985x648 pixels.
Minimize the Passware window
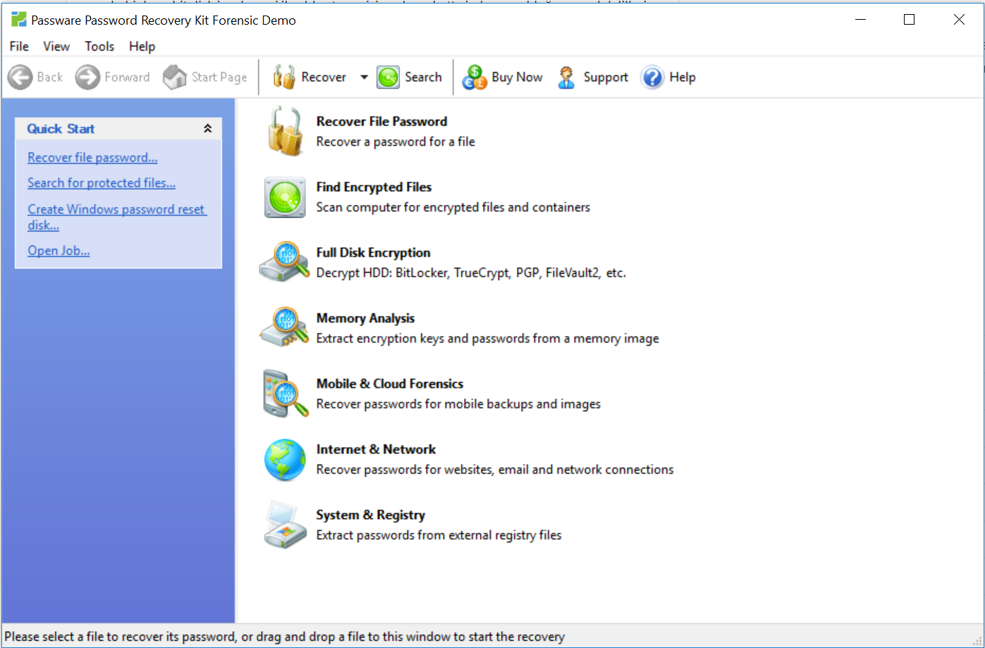[859, 20]
